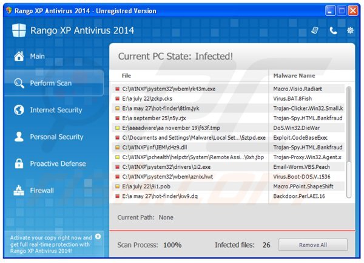Sort by Malware Name column header
Screen dimensions: 364x263
294,75
